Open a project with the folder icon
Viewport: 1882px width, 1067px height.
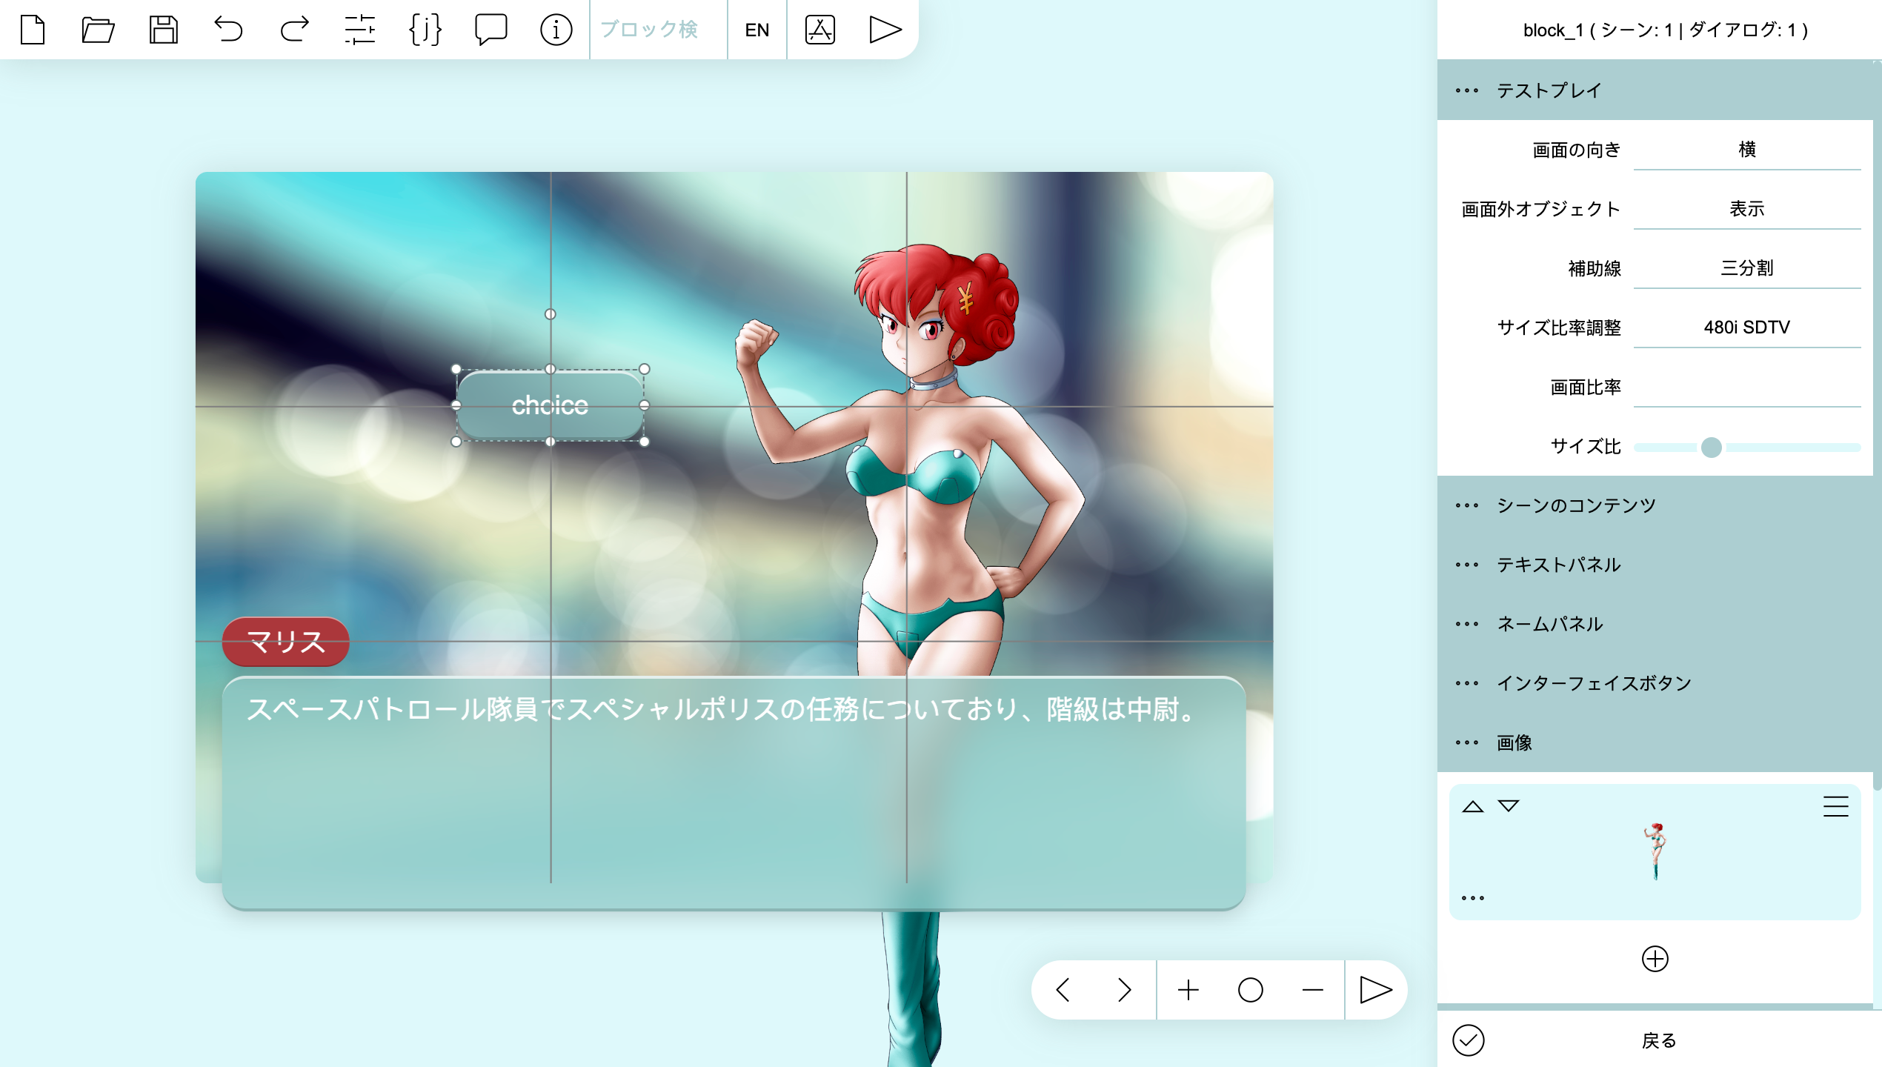coord(98,30)
